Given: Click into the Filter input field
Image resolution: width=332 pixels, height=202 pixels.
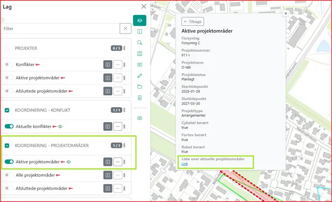Looking at the screenshot, I should (x=60, y=28).
